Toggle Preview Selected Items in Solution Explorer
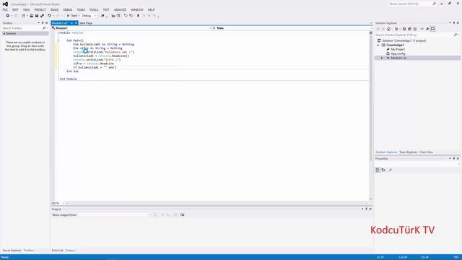 [432, 29]
